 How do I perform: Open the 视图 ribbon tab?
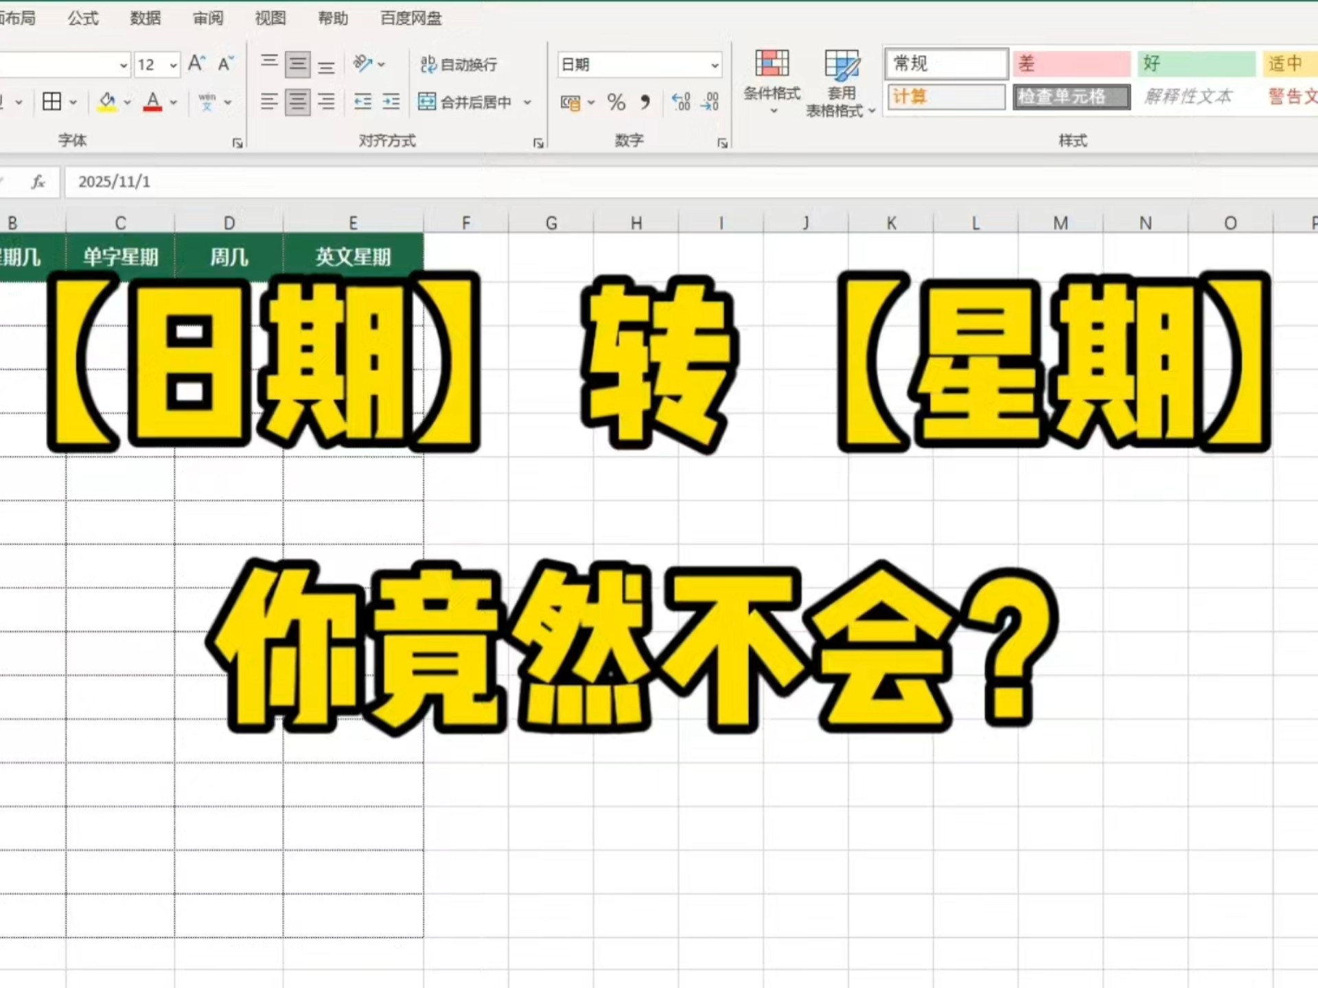[270, 18]
